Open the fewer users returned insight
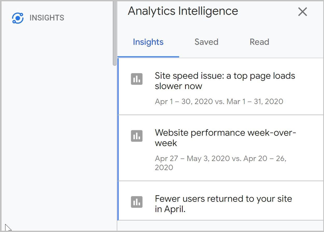The height and width of the screenshot is (232, 324). (223, 204)
